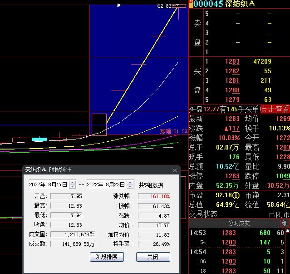This screenshot has width=290, height=274.
Task: Click the orange B marker beside stock code
Action: pos(191,4)
